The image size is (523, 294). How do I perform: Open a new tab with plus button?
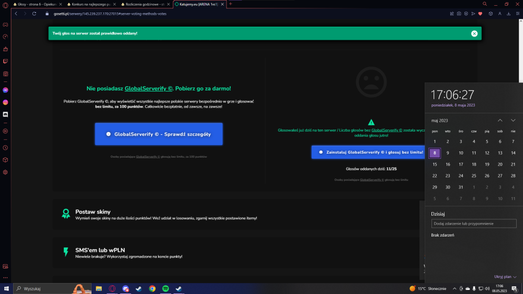[231, 4]
